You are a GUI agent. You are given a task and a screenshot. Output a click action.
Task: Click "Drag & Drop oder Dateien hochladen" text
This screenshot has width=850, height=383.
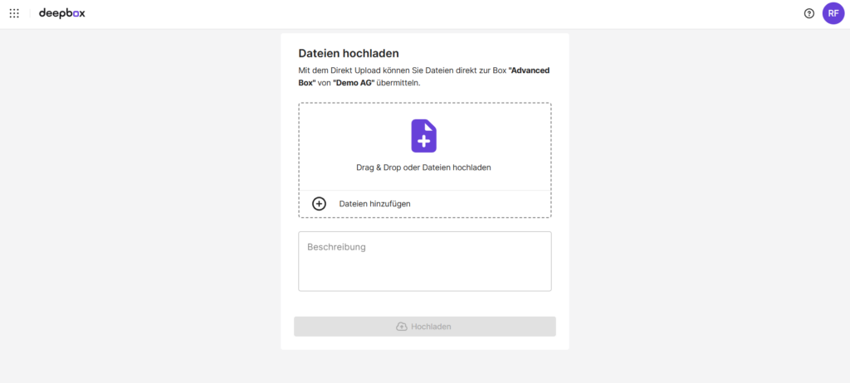pyautogui.click(x=423, y=167)
